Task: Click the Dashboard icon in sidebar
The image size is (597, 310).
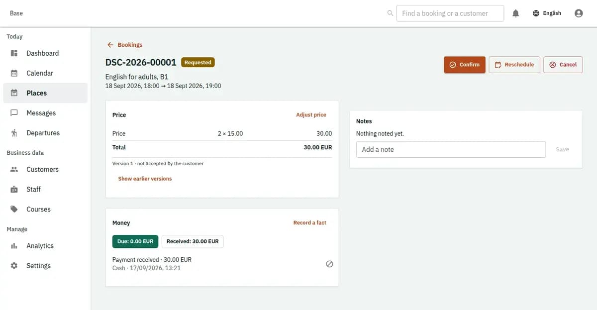Action: pyautogui.click(x=14, y=53)
